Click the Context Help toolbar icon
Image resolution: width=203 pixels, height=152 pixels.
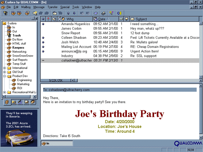click(x=111, y=13)
